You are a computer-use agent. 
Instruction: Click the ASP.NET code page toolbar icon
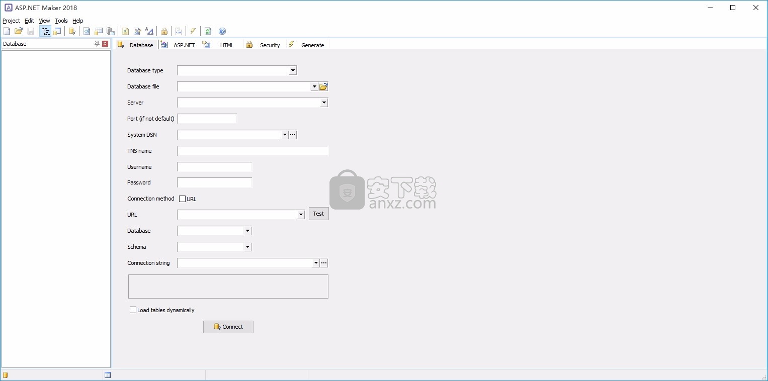point(87,31)
